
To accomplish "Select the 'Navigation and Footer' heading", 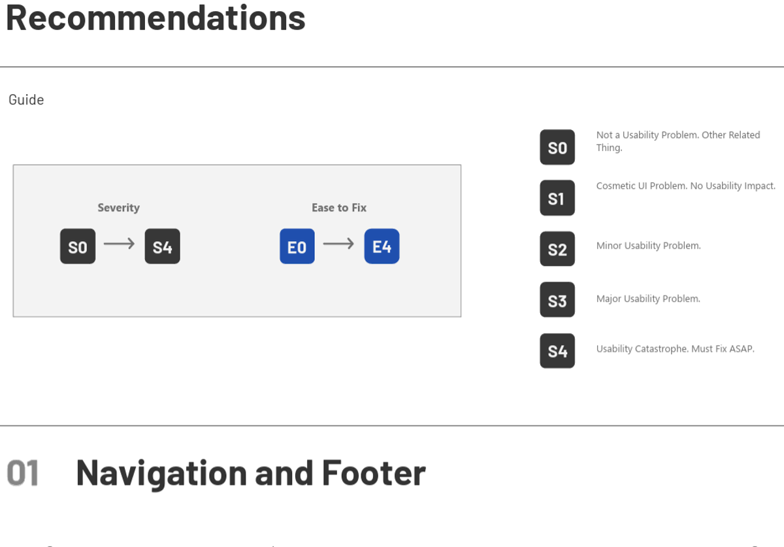I will 251,472.
